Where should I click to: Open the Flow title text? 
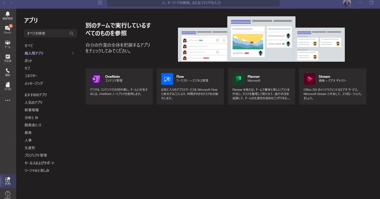click(180, 77)
